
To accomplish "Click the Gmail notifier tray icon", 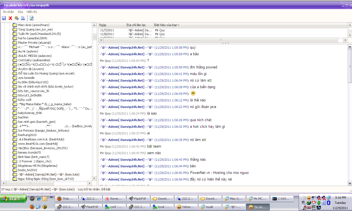I will tap(313, 203).
